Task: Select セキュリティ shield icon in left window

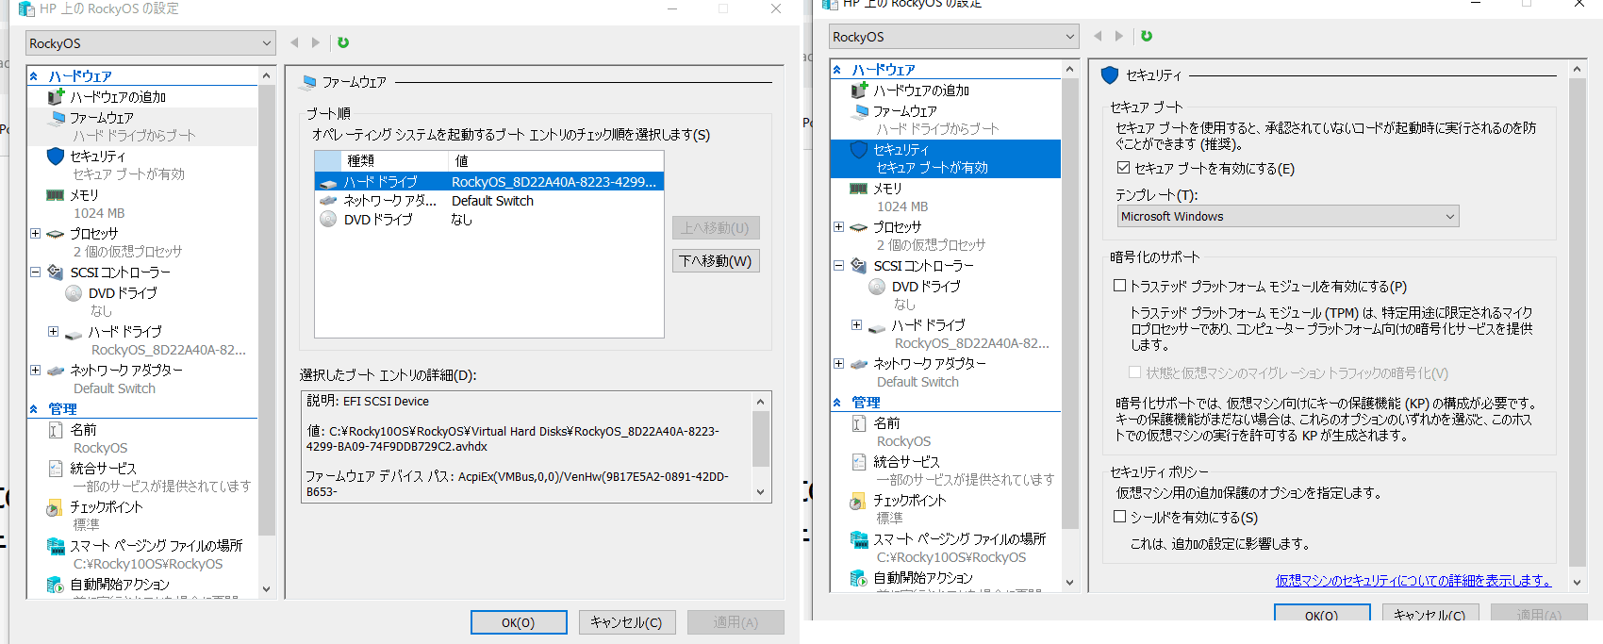Action: [x=56, y=156]
